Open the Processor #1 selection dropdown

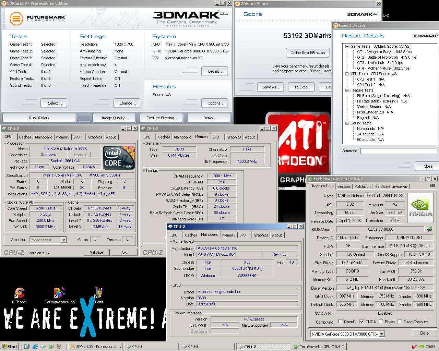(63, 240)
